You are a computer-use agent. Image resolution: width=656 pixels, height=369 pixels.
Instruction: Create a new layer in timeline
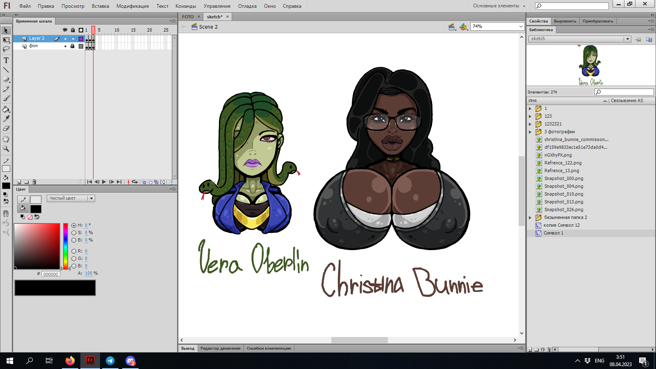click(x=19, y=182)
